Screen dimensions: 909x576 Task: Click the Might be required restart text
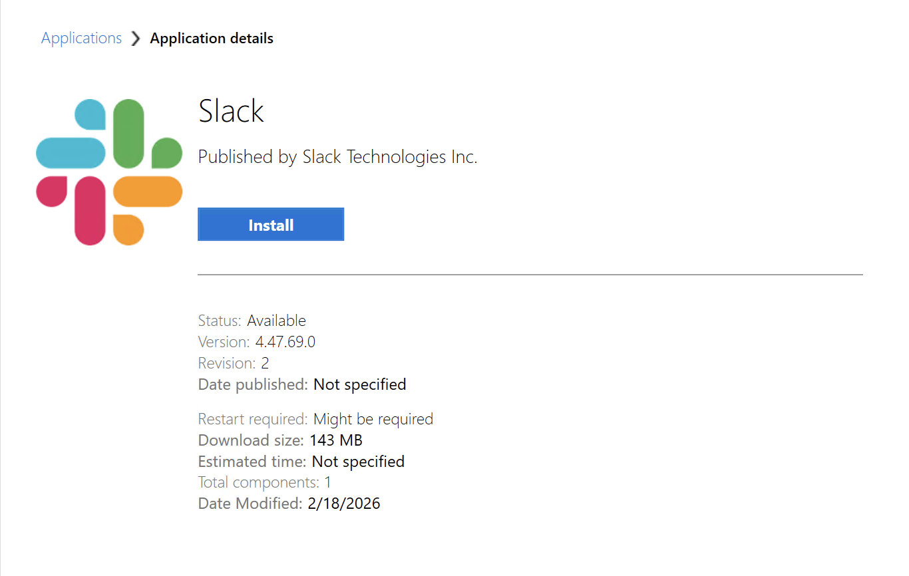(x=373, y=419)
